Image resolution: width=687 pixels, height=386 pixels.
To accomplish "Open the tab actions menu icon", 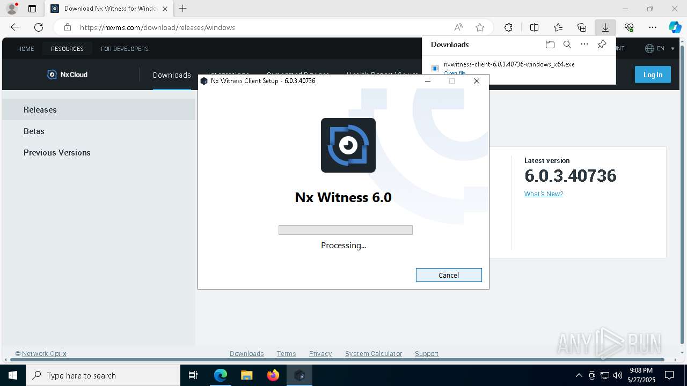I will [x=32, y=9].
